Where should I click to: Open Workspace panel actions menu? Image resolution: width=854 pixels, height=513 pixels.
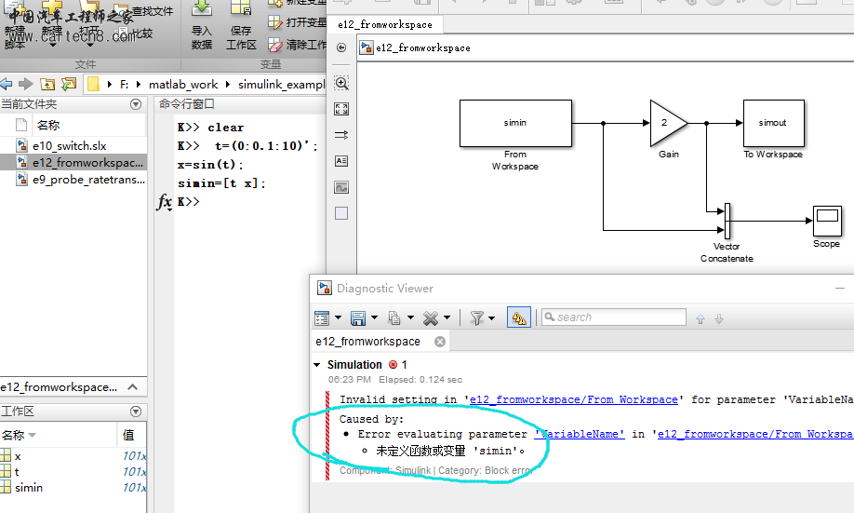136,412
